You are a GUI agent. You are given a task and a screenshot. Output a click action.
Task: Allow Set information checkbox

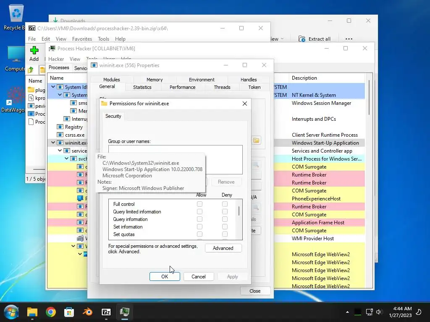pyautogui.click(x=199, y=227)
